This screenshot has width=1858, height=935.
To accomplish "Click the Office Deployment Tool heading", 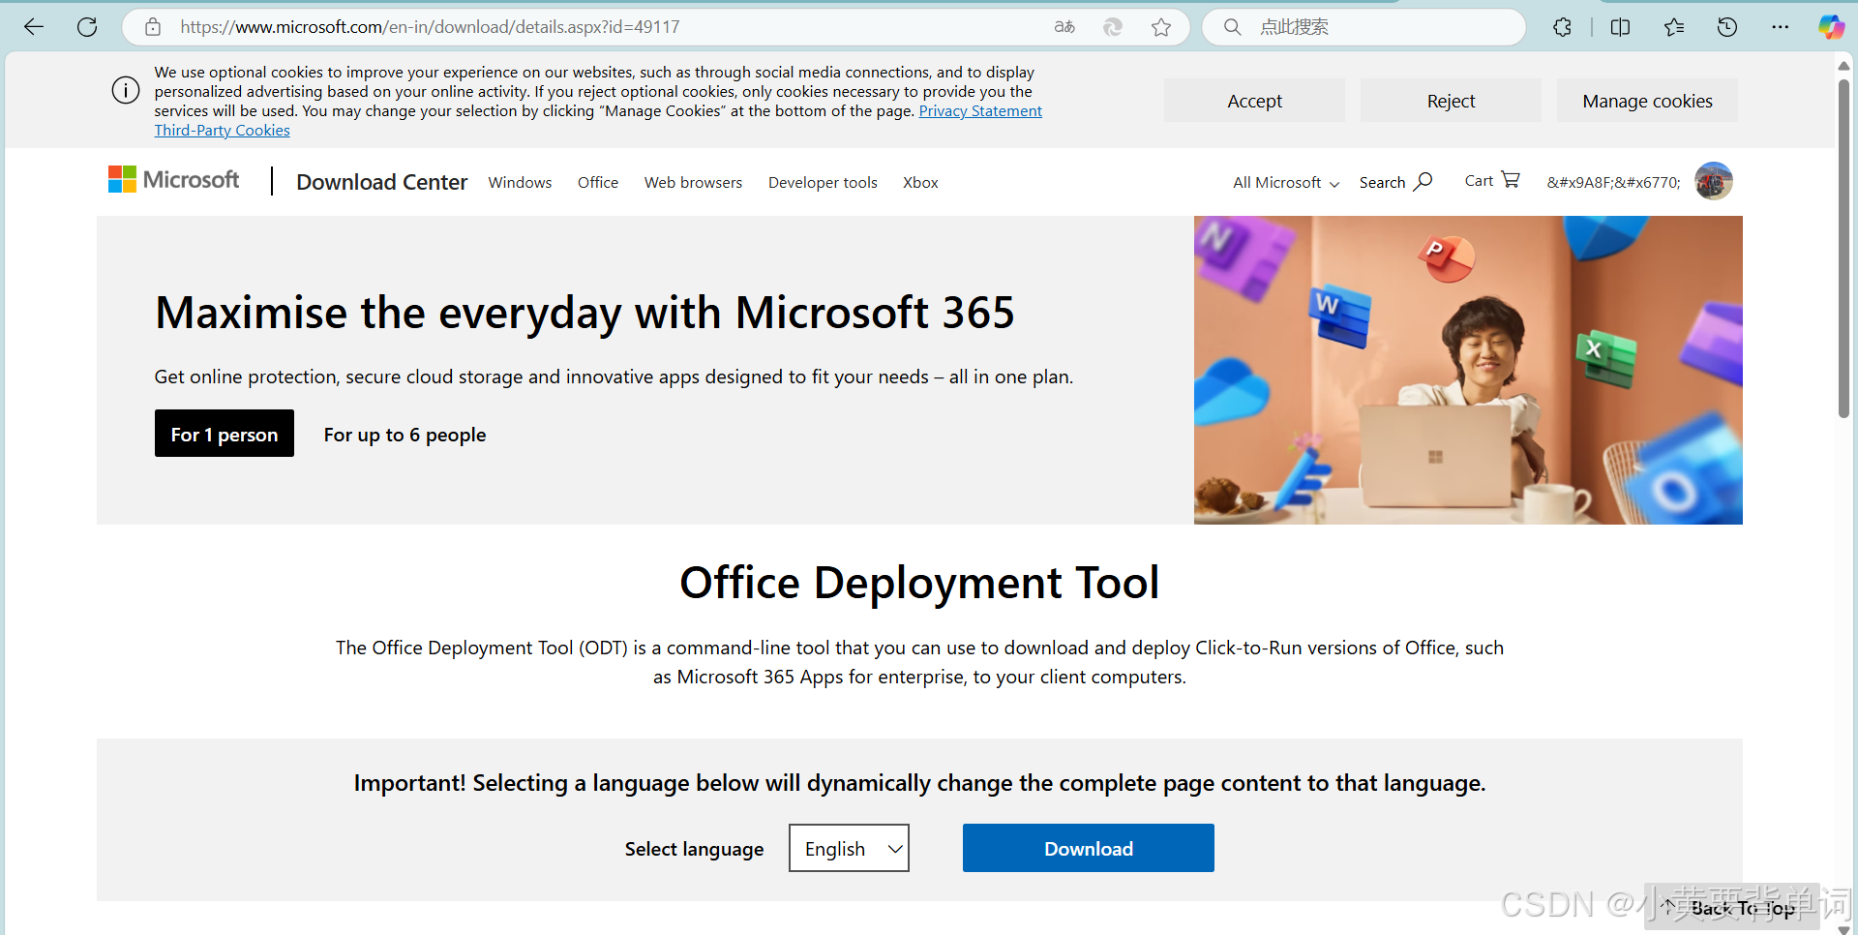I will click(x=919, y=583).
